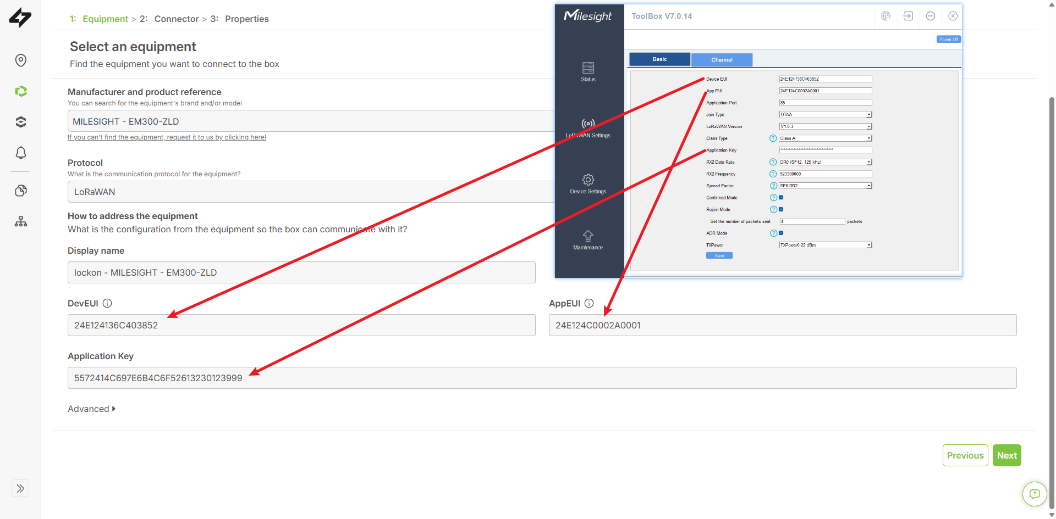The width and height of the screenshot is (1056, 519).
Task: Click ADR Mode help question mark
Action: [773, 233]
